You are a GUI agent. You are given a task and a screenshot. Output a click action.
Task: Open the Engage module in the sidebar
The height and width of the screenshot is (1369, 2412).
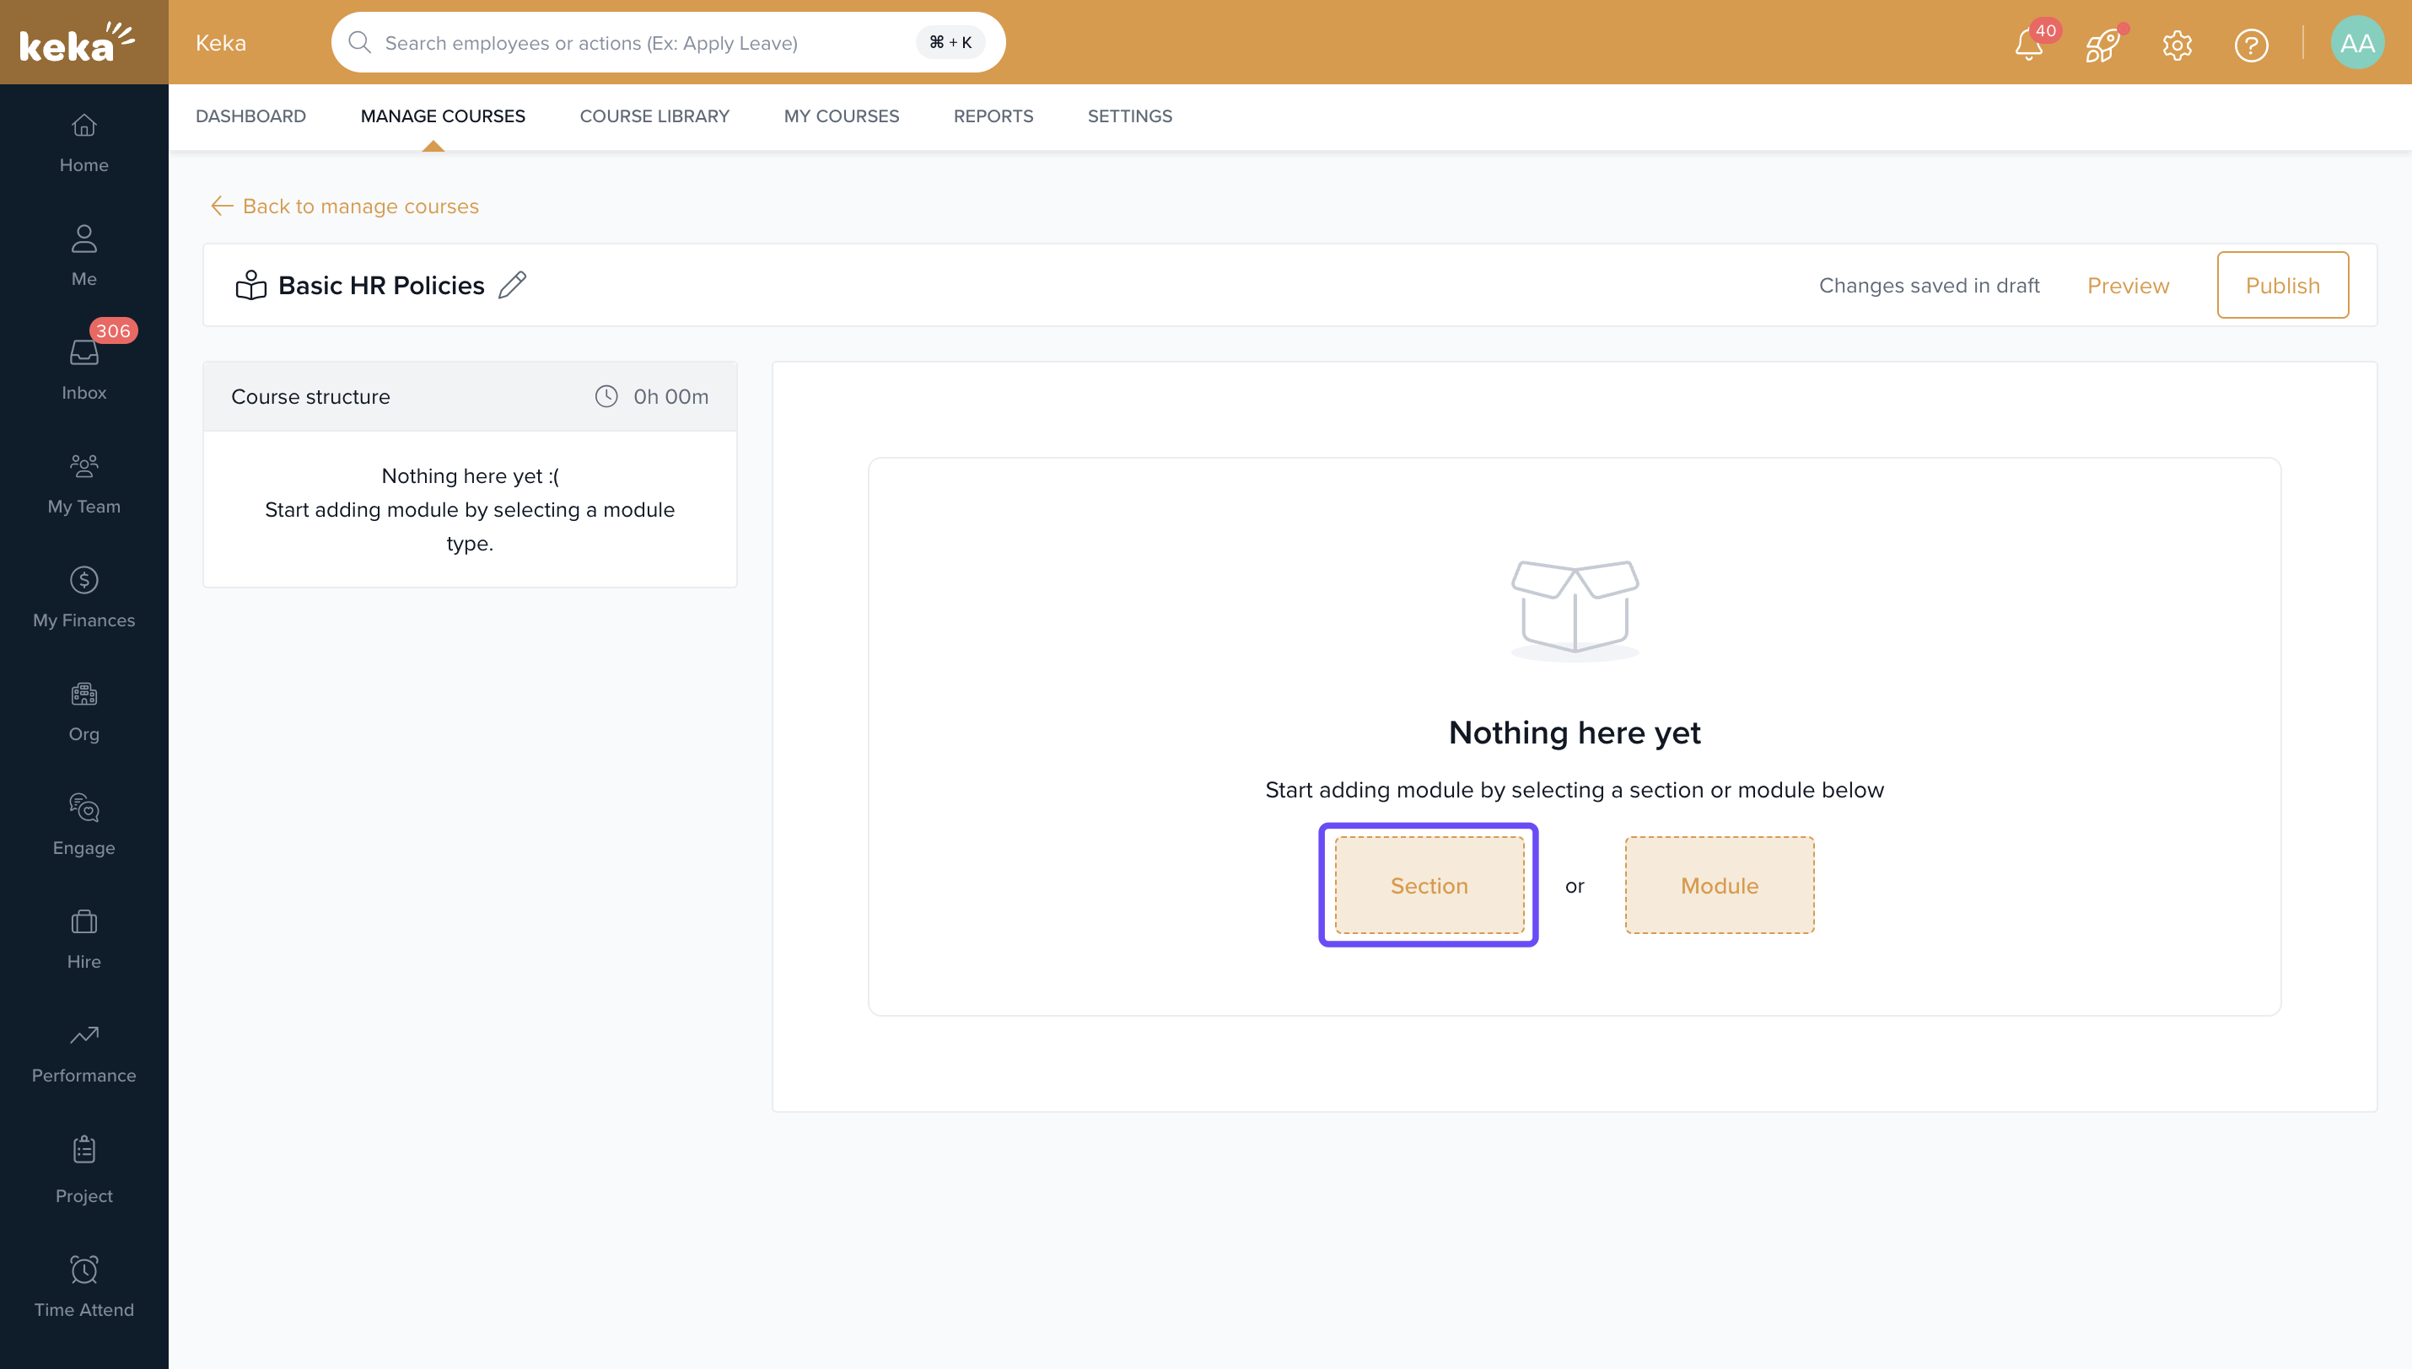(83, 824)
